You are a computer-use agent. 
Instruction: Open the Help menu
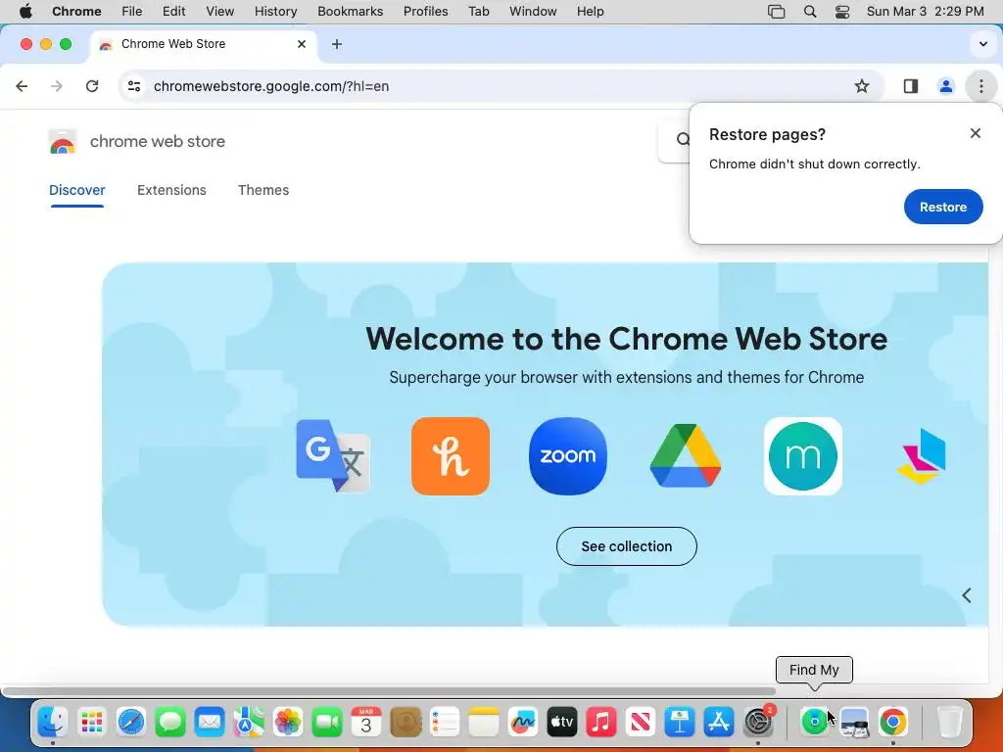[590, 12]
